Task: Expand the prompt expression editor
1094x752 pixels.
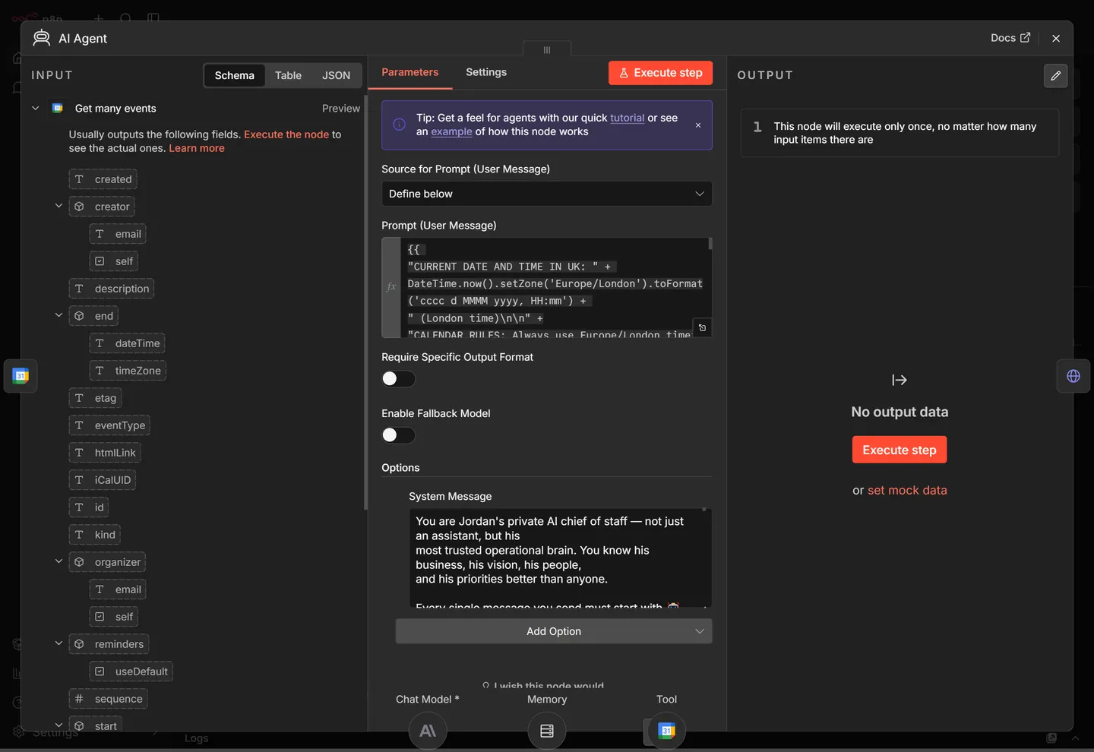Action: 702,327
